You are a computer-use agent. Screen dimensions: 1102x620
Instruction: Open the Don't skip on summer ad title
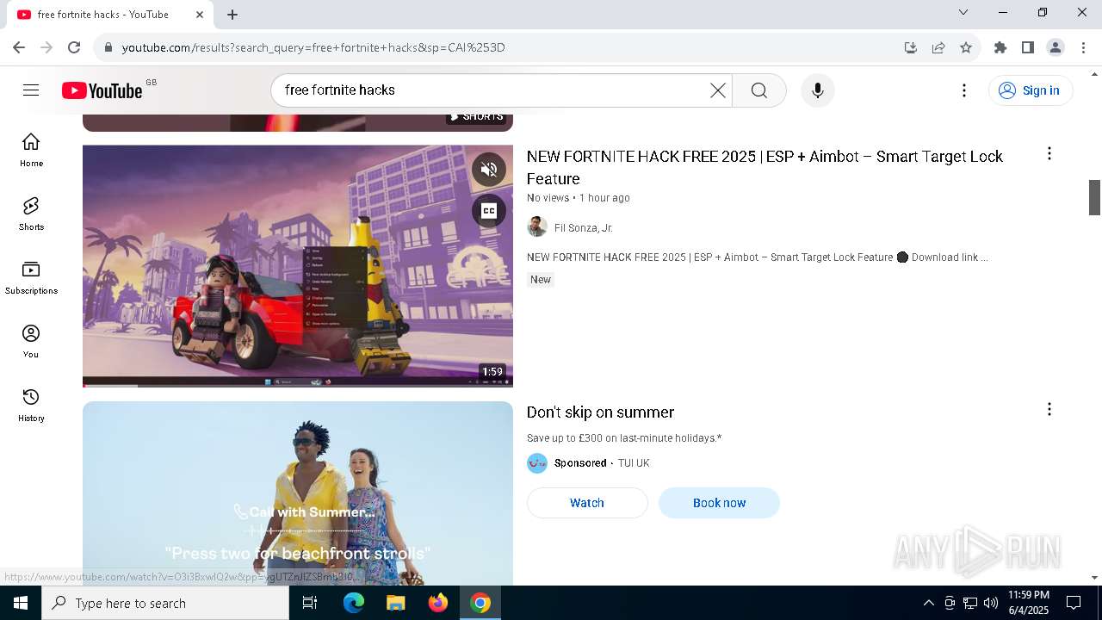click(x=600, y=412)
